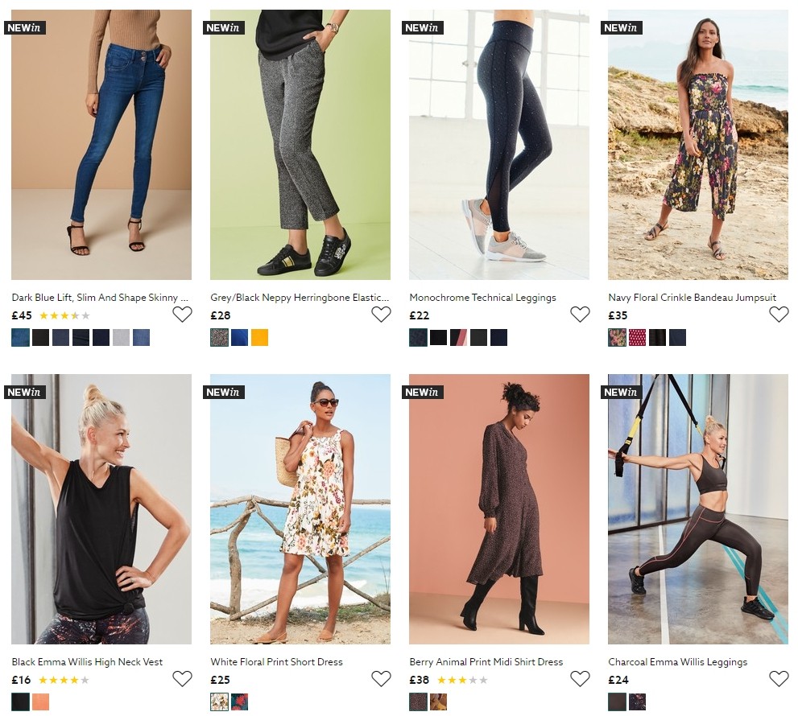Click Grey/Black Herringbone trousers product image
Screen dimensions: 798x716
300,145
